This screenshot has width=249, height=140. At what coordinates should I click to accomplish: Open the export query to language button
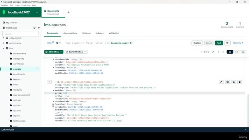227,43
